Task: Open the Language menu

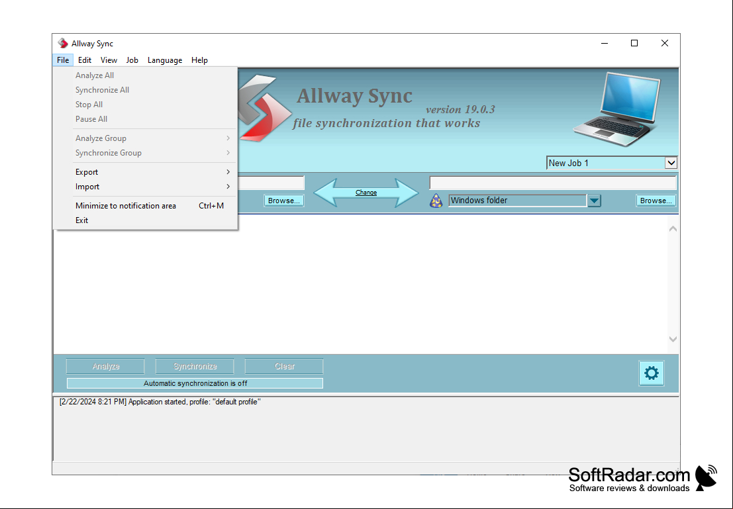Action: 165,60
